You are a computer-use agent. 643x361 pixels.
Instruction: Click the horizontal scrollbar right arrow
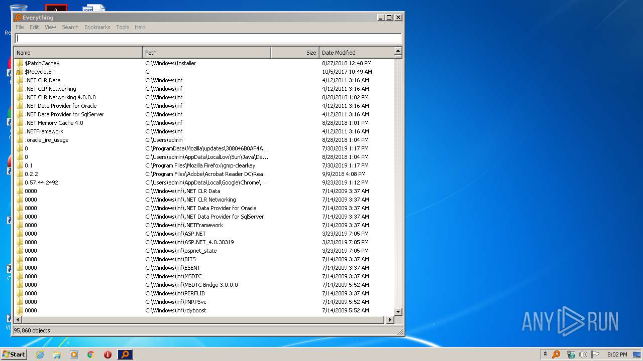tap(390, 319)
